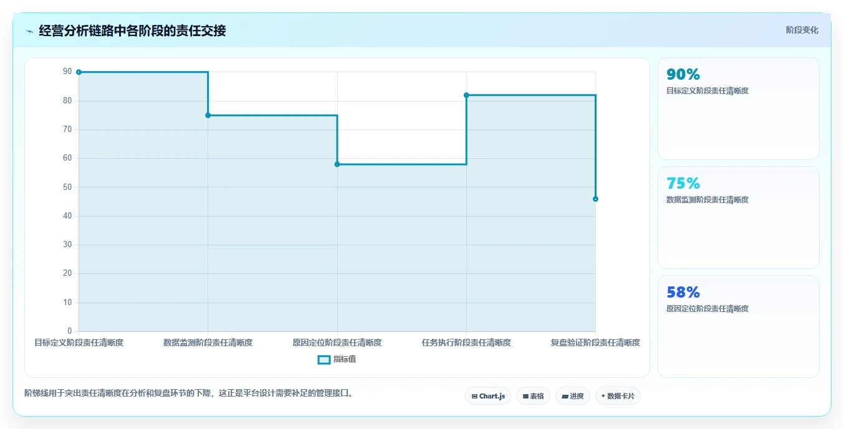Click the data point at value 46
The width and height of the screenshot is (844, 429).
595,199
